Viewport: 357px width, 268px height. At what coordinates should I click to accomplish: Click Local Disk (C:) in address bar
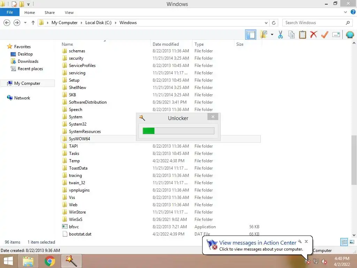(98, 23)
